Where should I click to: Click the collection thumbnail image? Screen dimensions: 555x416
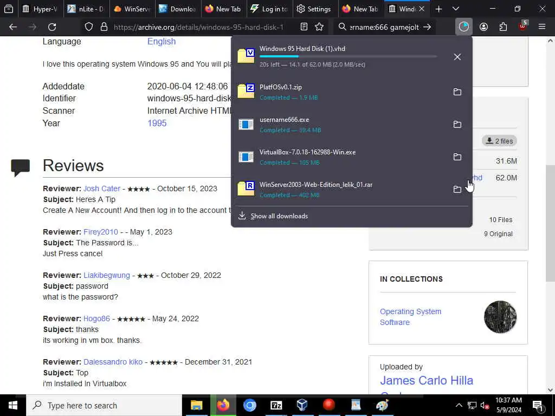[500, 317]
